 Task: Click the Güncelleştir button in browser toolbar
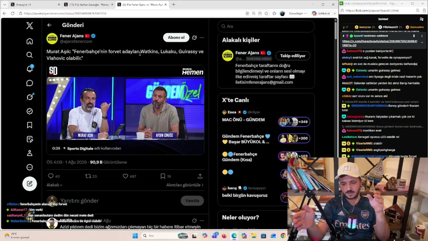[298, 13]
